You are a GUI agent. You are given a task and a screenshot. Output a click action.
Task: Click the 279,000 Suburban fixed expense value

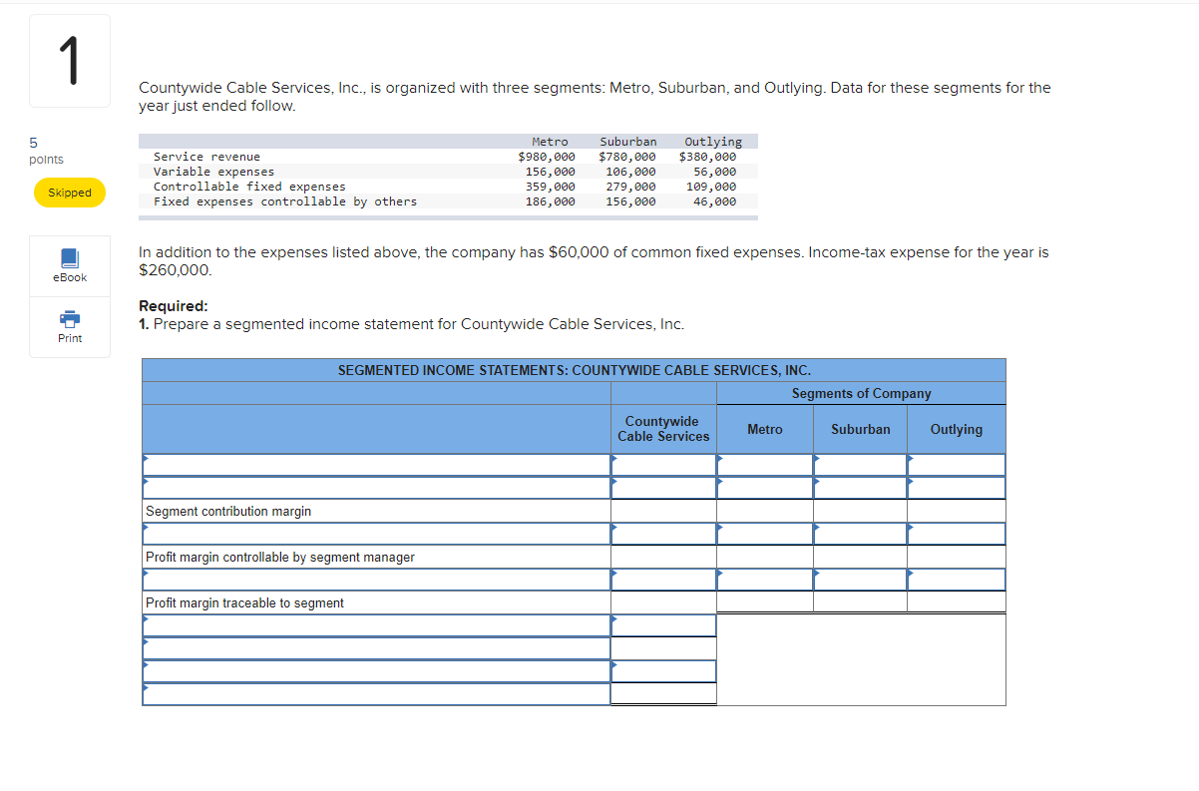tap(631, 187)
